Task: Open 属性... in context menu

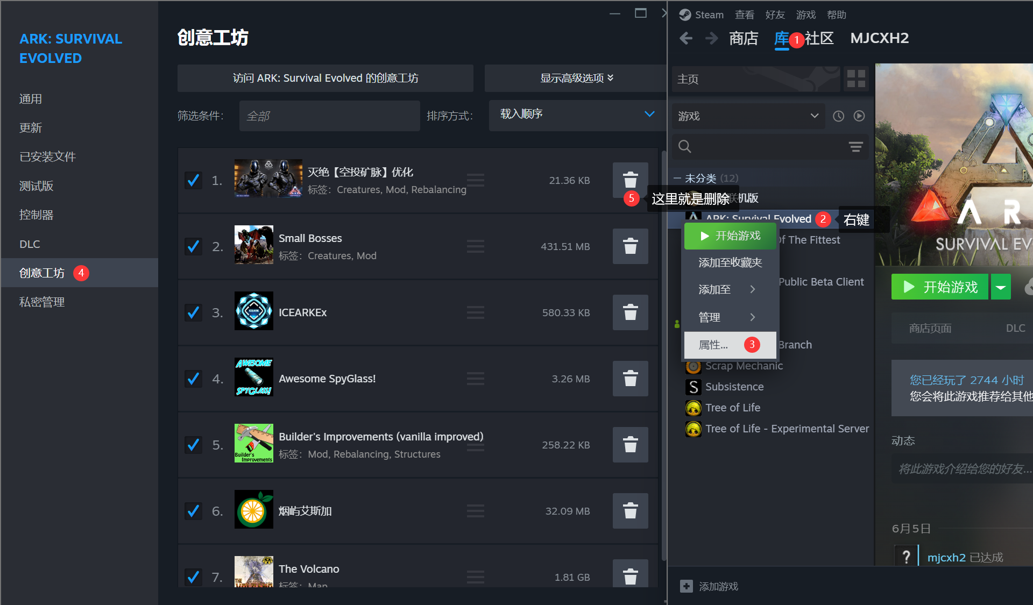Action: pos(730,345)
